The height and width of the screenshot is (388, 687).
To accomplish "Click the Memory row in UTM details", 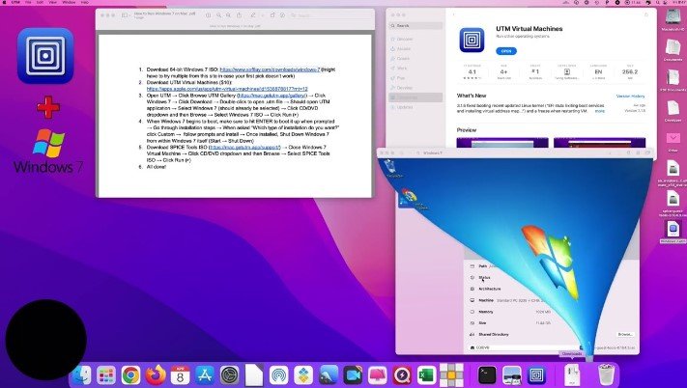I will tap(510, 312).
